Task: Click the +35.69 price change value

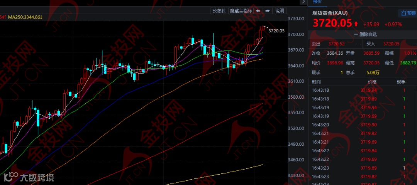Action: pyautogui.click(x=371, y=24)
